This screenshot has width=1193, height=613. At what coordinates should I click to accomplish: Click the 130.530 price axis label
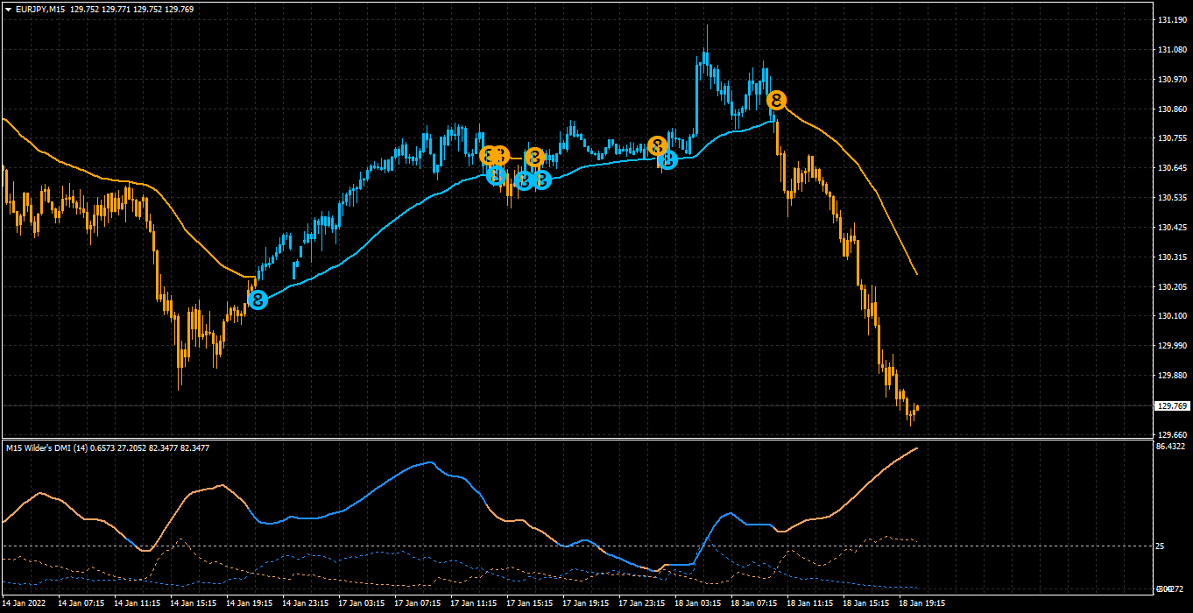(1172, 198)
